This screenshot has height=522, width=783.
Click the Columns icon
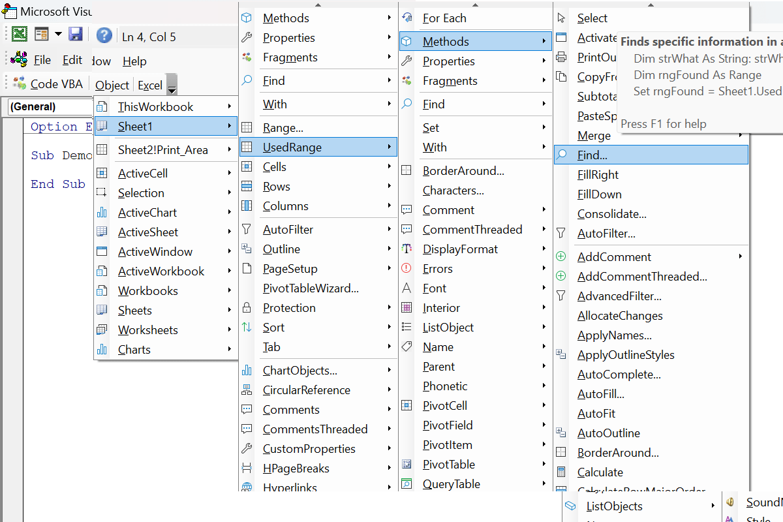pyautogui.click(x=247, y=206)
